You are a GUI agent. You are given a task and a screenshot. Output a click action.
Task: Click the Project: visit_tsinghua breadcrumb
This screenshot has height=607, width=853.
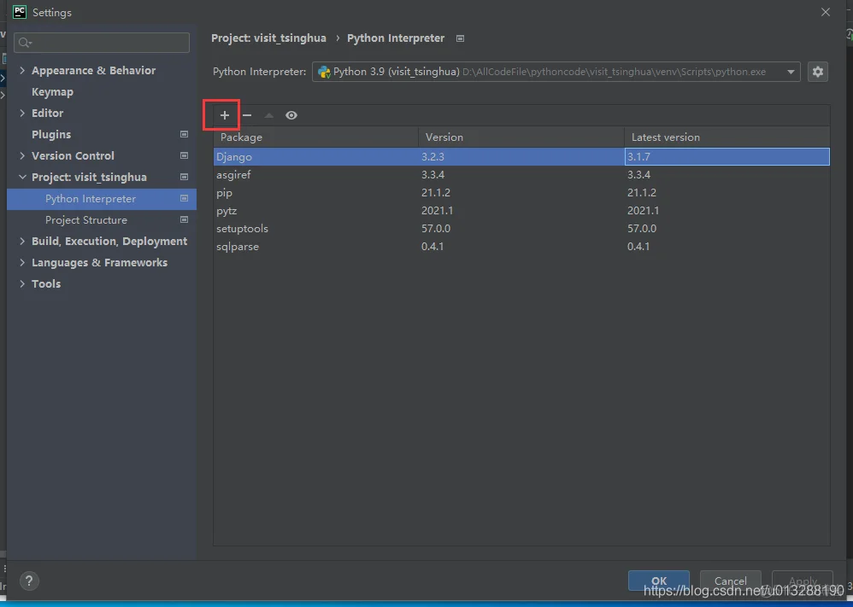click(x=268, y=38)
